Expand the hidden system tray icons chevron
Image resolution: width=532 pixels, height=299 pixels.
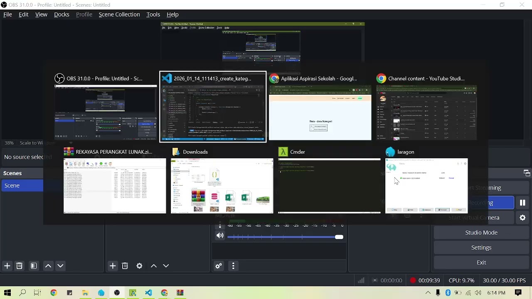tap(428, 293)
